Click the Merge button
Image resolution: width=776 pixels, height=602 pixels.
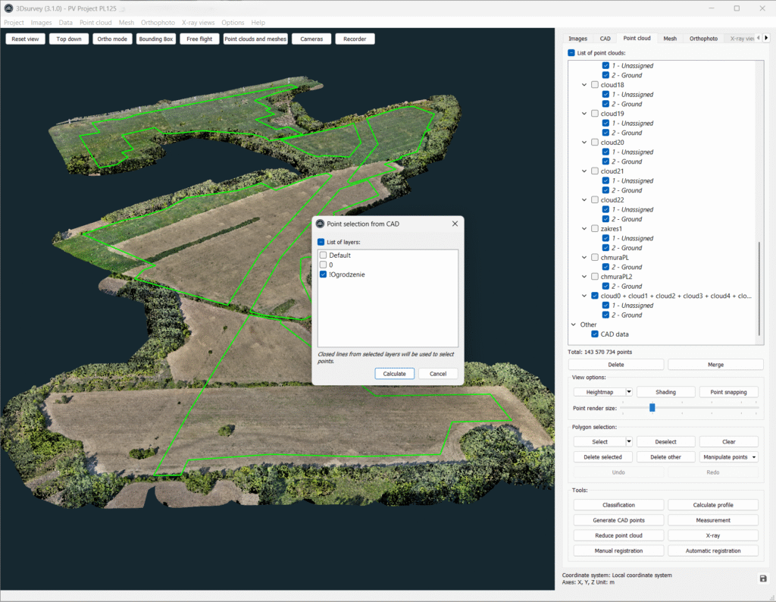pyautogui.click(x=715, y=365)
